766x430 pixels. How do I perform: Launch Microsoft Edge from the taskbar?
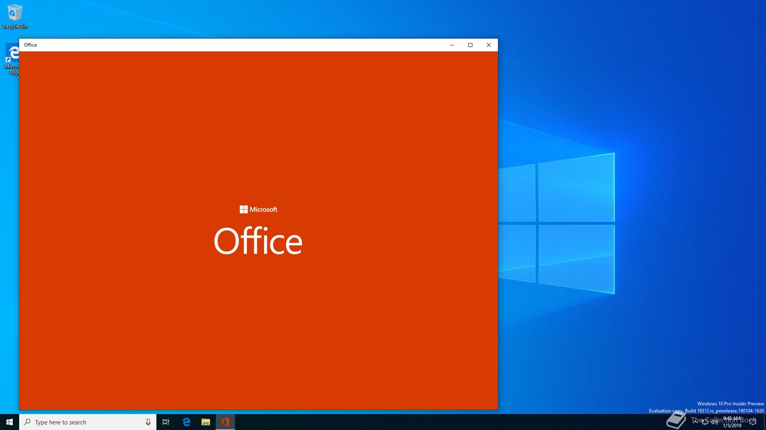pos(186,422)
